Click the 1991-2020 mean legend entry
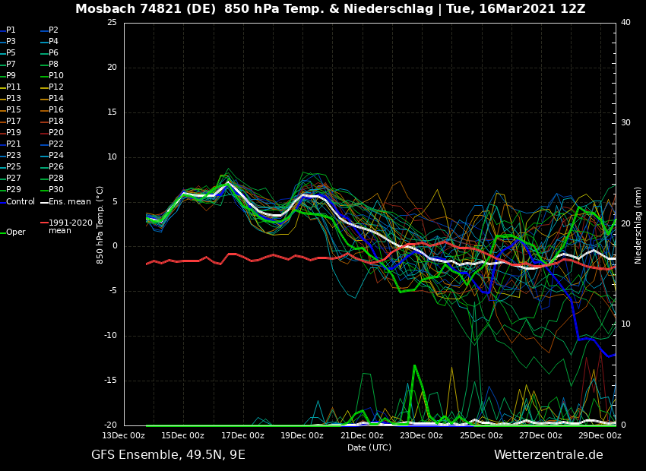The image size is (646, 471). point(70,226)
